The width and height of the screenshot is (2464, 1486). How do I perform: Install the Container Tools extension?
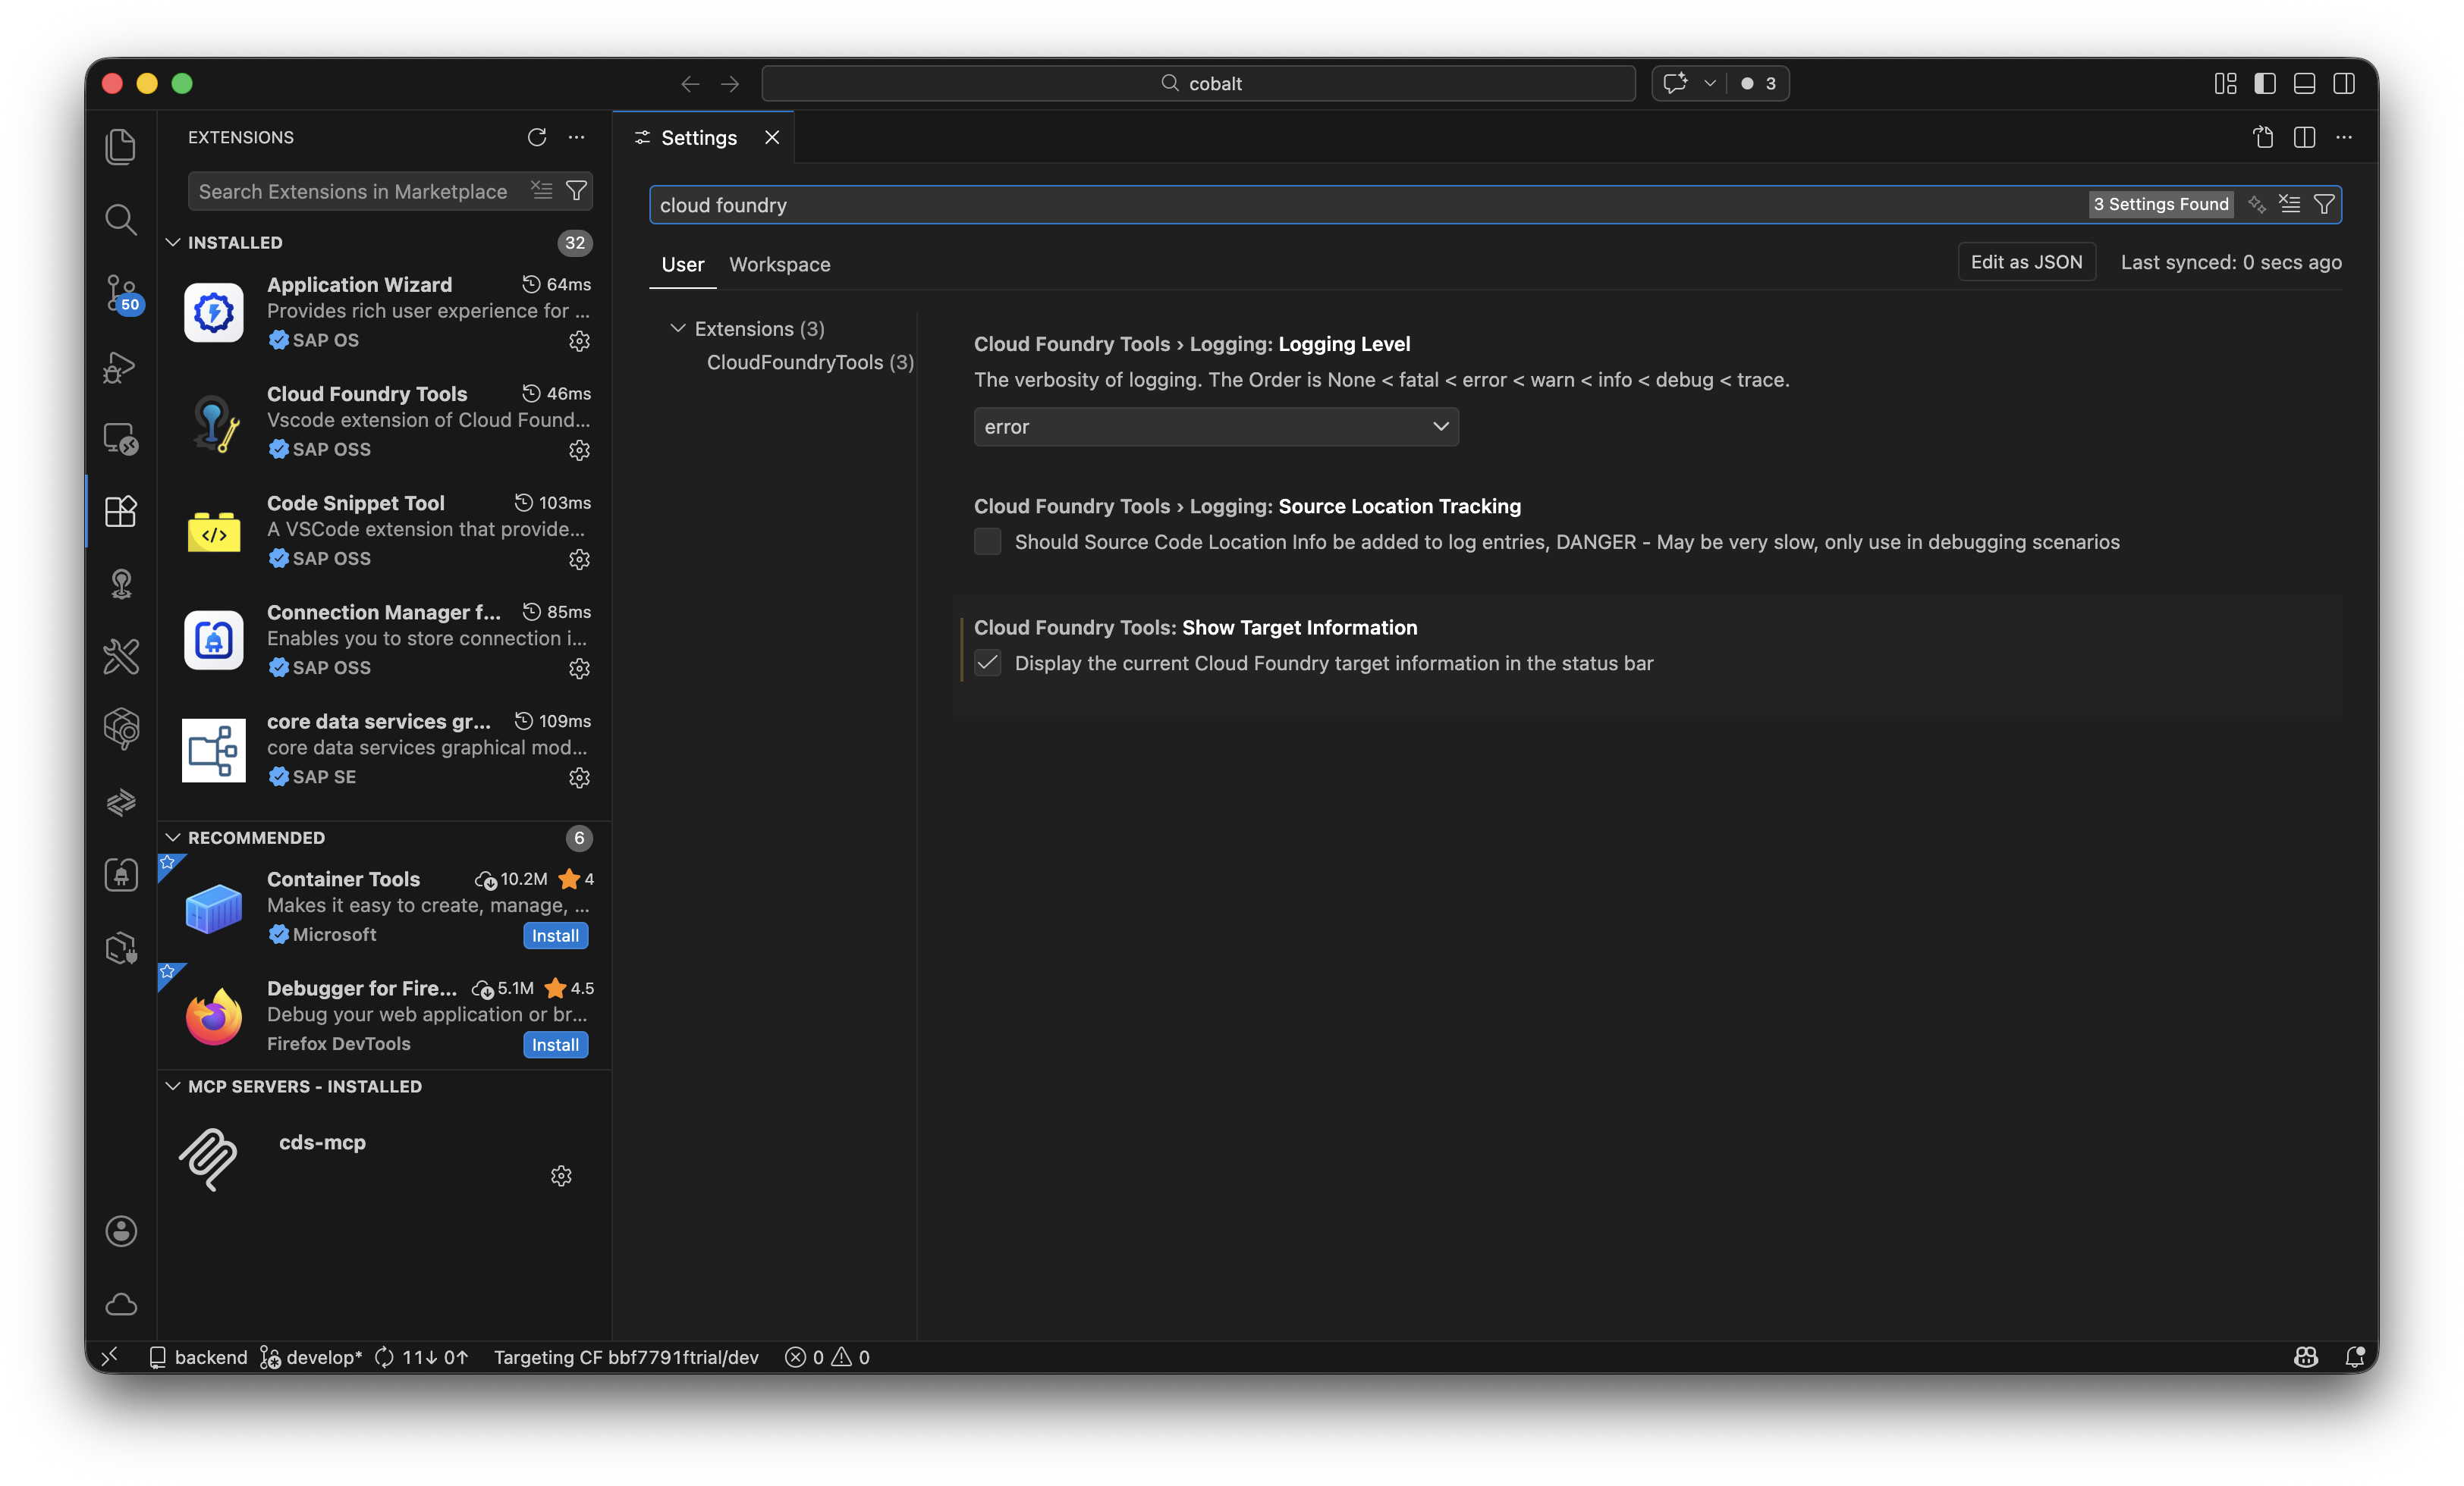(555, 936)
